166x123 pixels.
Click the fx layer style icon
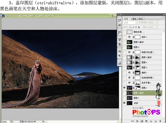tap(137, 121)
